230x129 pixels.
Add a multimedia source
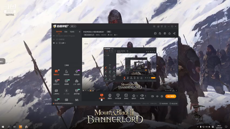126,96
